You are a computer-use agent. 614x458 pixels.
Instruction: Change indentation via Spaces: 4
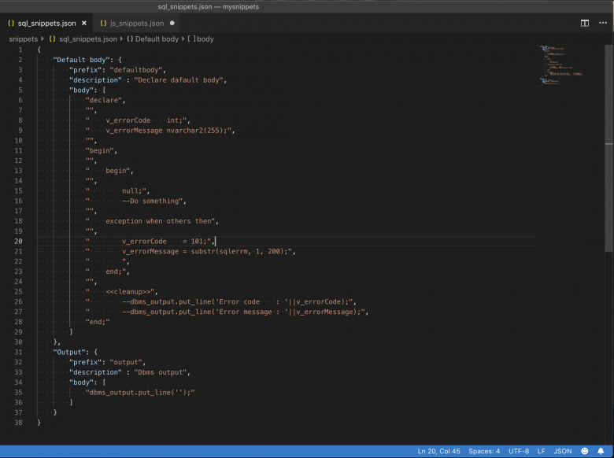point(484,452)
